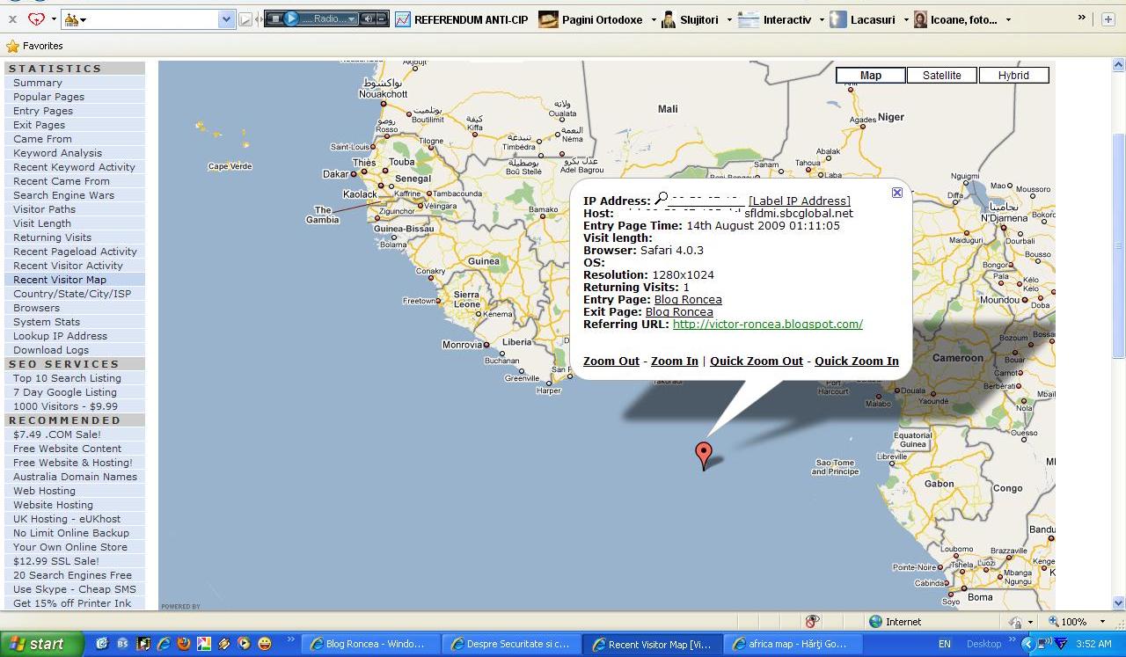This screenshot has height=657, width=1126.
Task: Open Country/State/City/ISP statistics
Action: (72, 294)
